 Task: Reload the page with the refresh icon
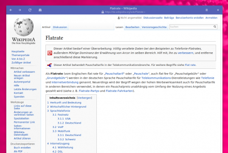(30, 10)
